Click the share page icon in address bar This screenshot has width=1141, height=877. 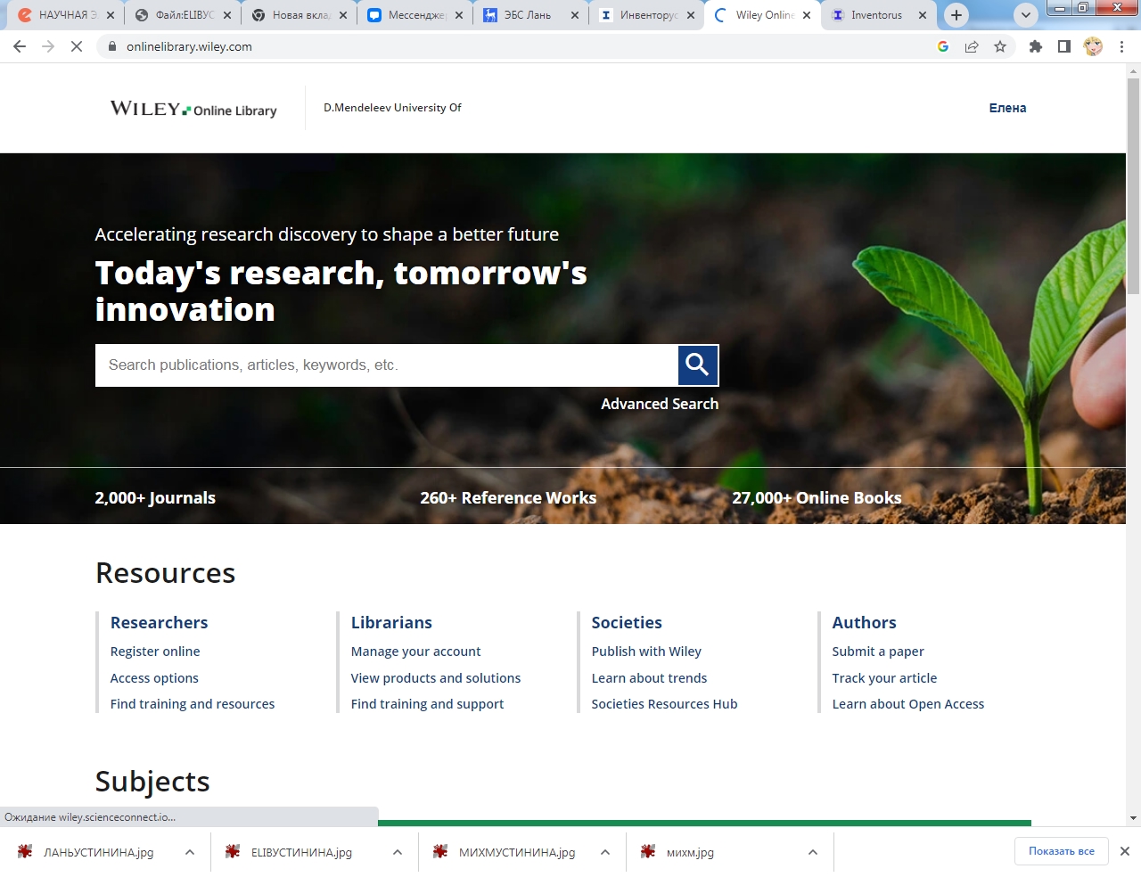pyautogui.click(x=972, y=46)
